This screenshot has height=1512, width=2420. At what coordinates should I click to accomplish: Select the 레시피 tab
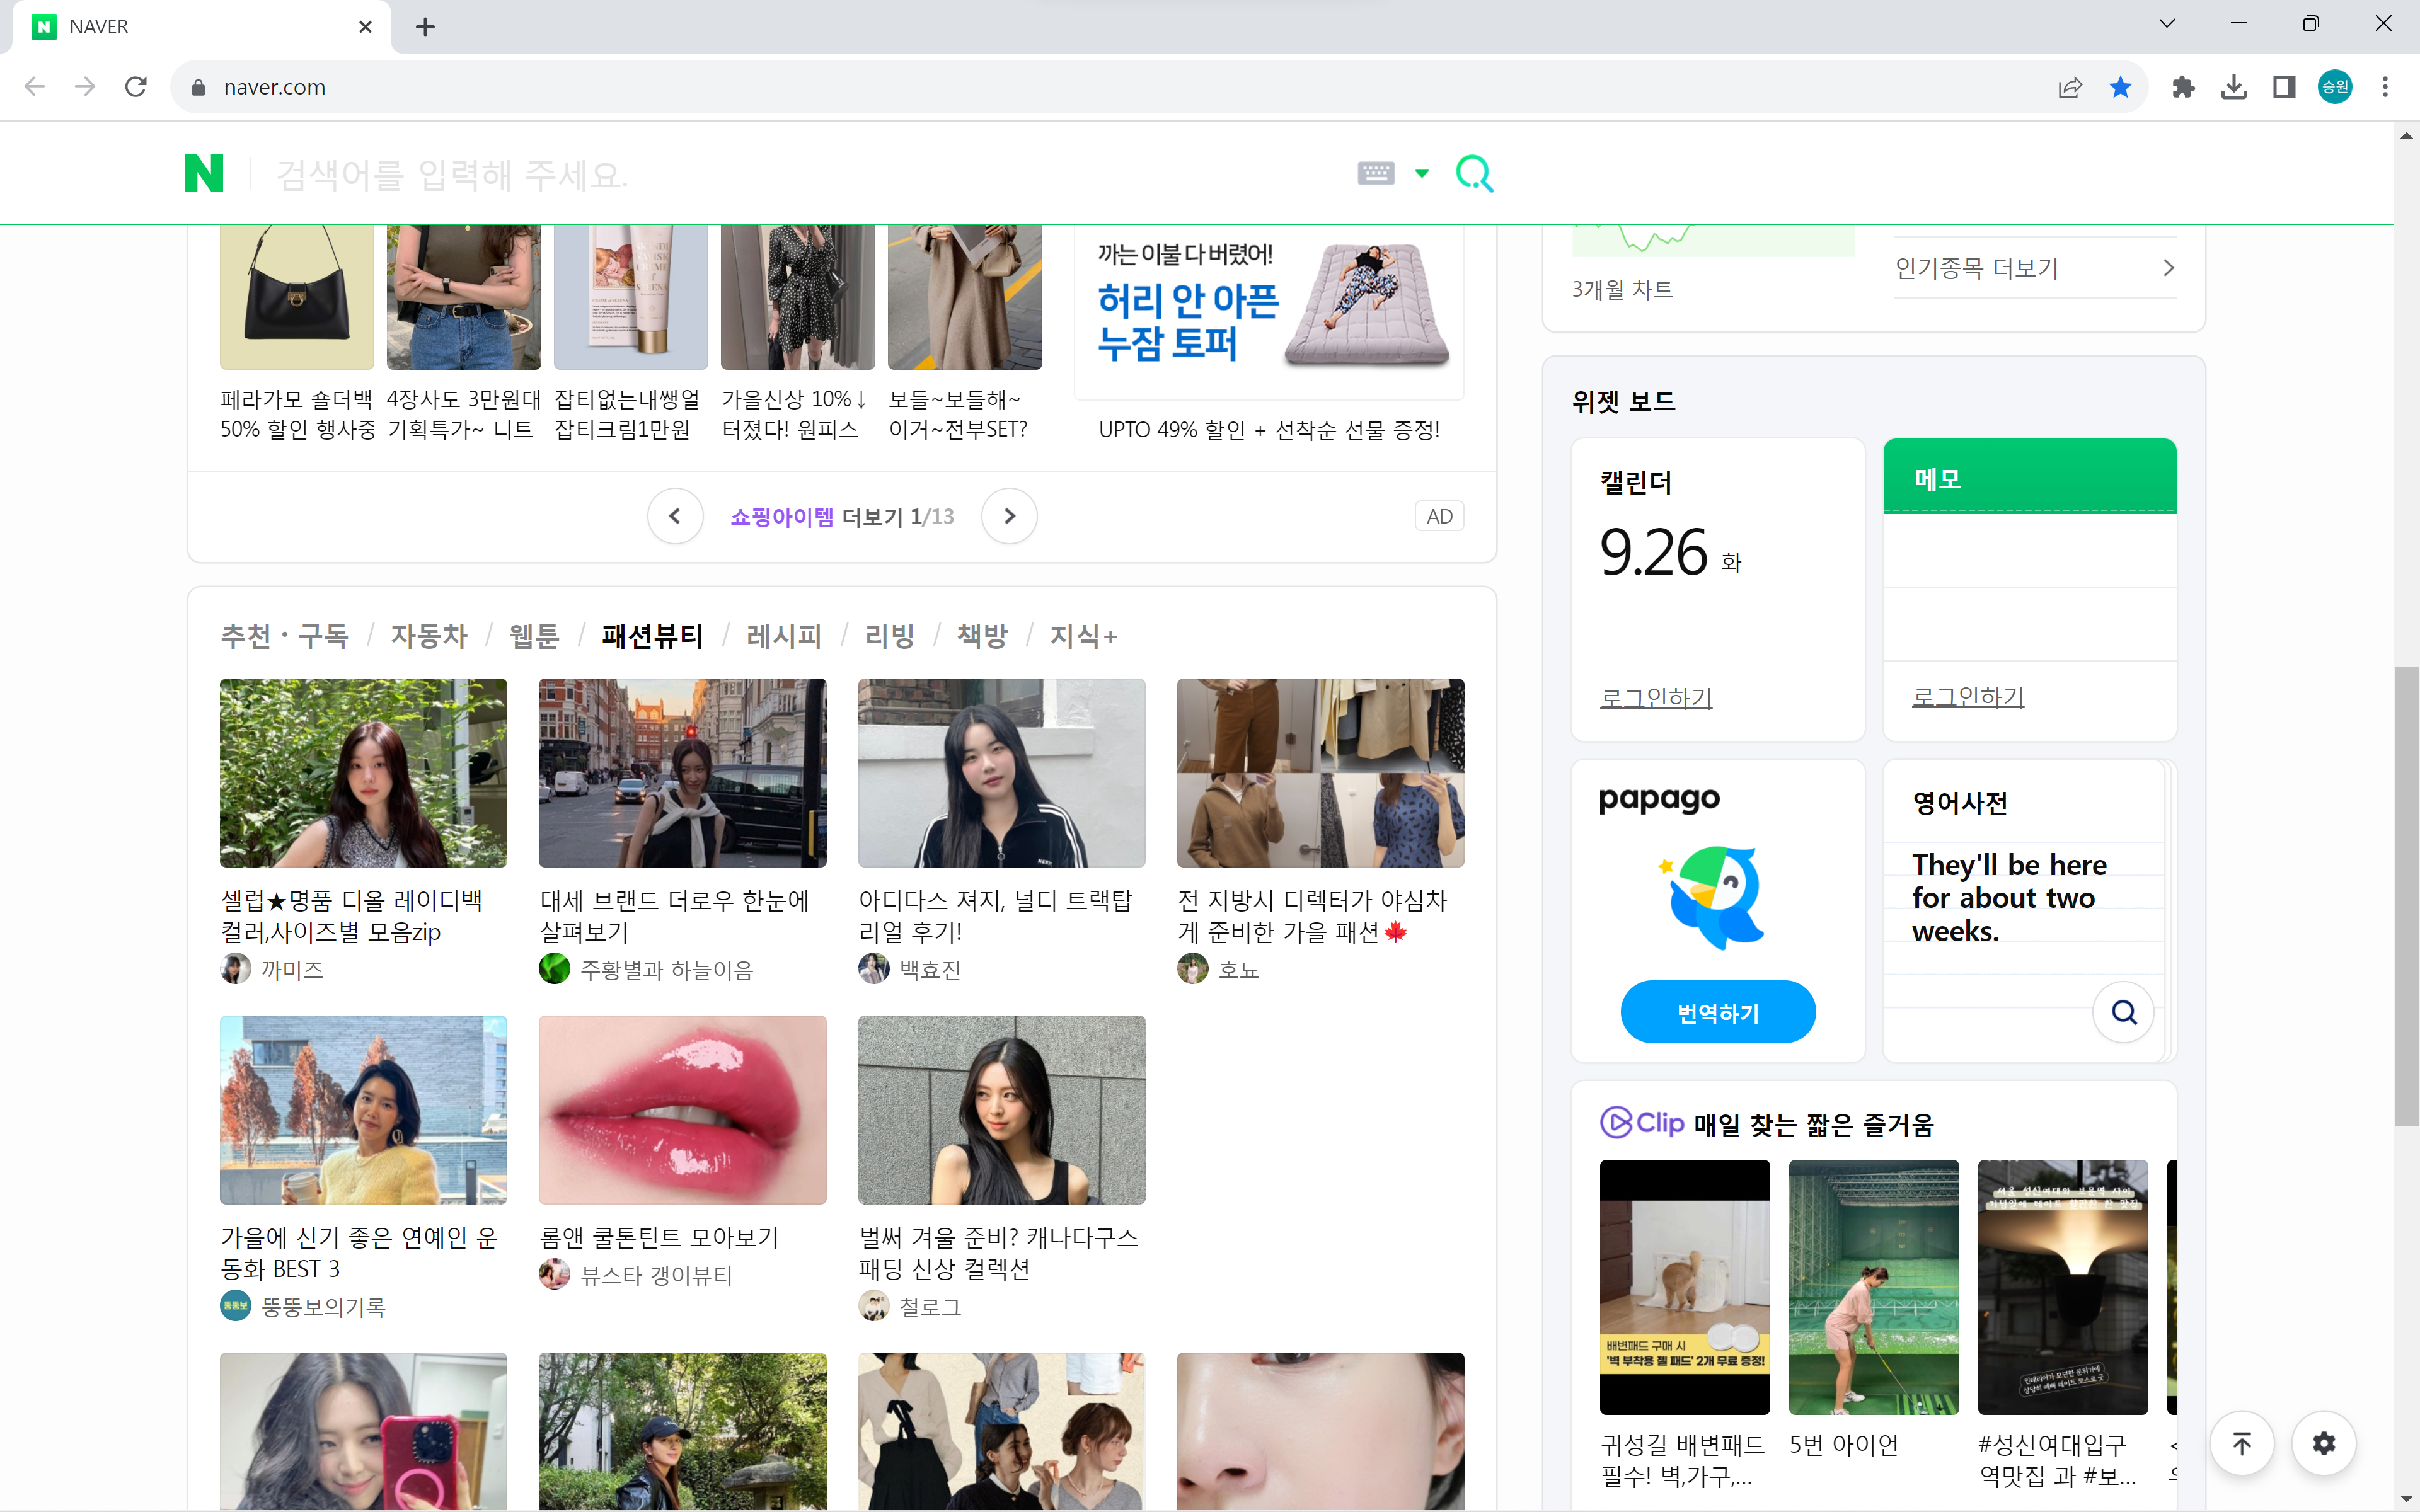(783, 636)
